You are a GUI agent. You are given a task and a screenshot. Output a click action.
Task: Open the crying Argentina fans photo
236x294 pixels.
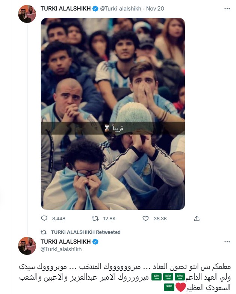pos(113,114)
